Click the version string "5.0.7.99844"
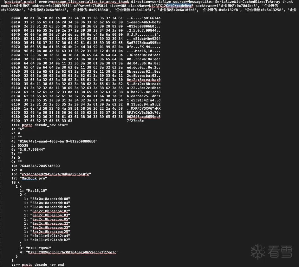This screenshot has height=267, width=299. pos(31,149)
